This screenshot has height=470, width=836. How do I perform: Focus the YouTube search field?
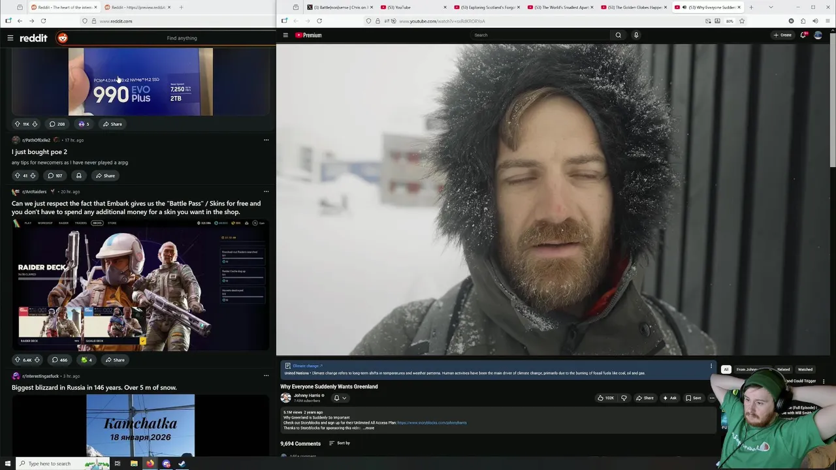[x=541, y=35]
